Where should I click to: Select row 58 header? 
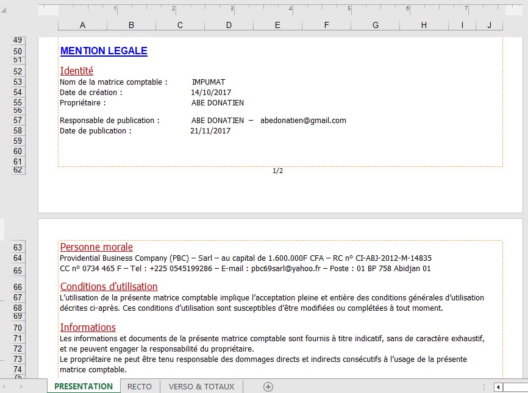pyautogui.click(x=18, y=130)
